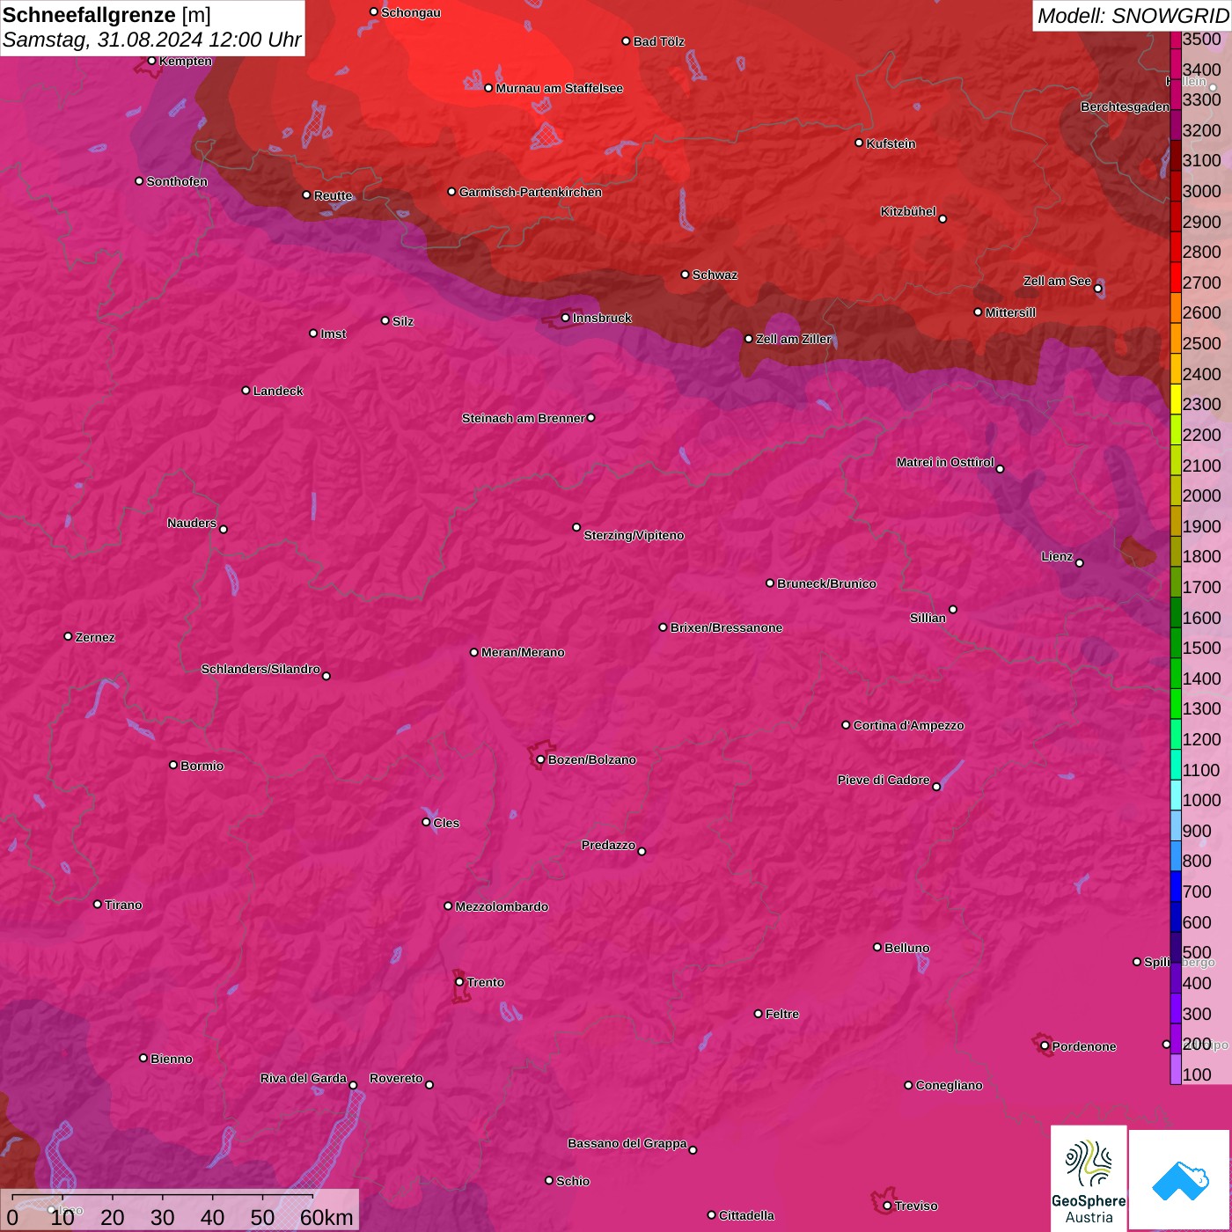Click the Kufstein location dot
The width and height of the screenshot is (1232, 1232).
pyautogui.click(x=860, y=143)
